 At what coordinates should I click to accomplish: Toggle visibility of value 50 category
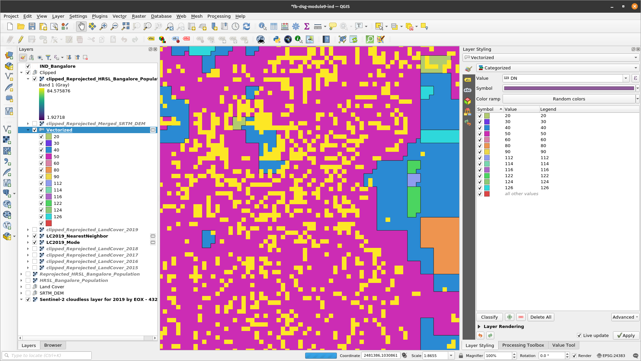tap(41, 156)
